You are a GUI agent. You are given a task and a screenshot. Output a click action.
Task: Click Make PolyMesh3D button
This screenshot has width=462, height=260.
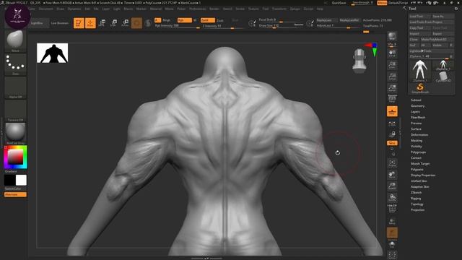(437, 40)
